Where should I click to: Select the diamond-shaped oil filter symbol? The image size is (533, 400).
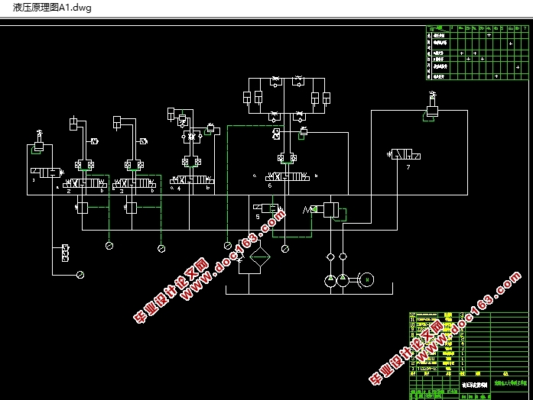click(260, 256)
